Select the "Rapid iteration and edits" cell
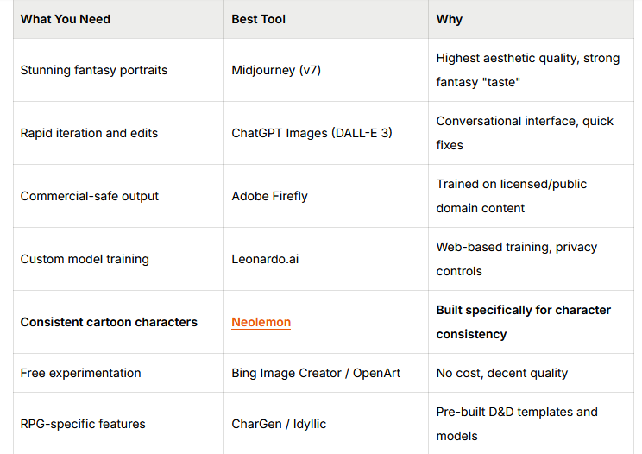This screenshot has height=454, width=642. pos(89,133)
